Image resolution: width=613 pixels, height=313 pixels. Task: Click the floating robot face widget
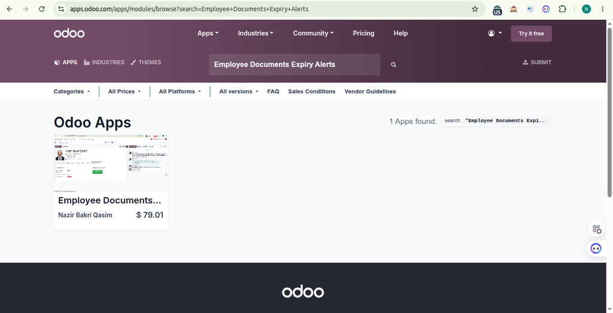(596, 248)
